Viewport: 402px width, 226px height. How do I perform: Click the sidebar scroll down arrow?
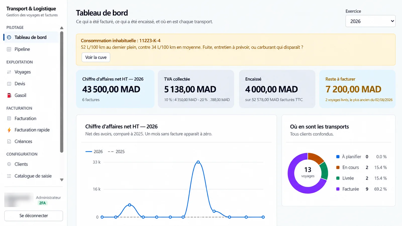[62, 180]
